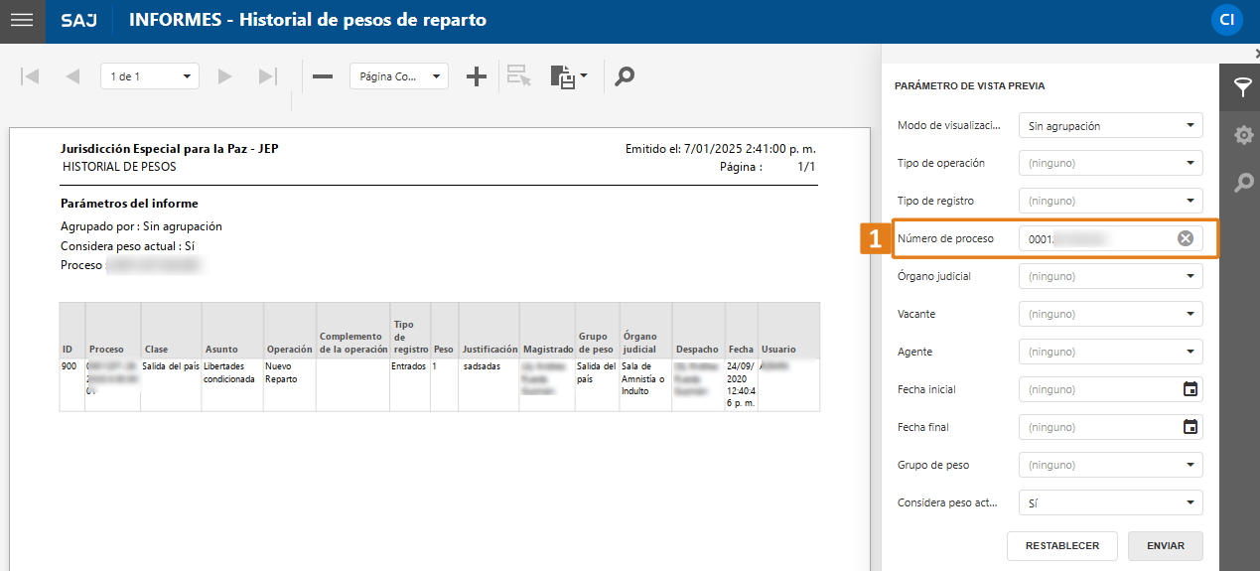The height and width of the screenshot is (571, 1260).
Task: Click the selection tool icon in toolbar
Action: click(x=519, y=76)
